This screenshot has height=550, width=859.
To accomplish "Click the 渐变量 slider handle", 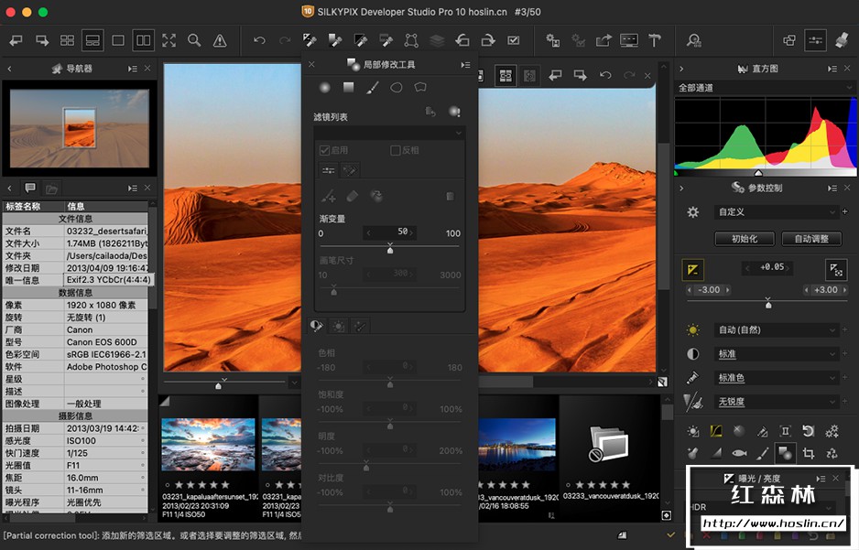I will 390,249.
